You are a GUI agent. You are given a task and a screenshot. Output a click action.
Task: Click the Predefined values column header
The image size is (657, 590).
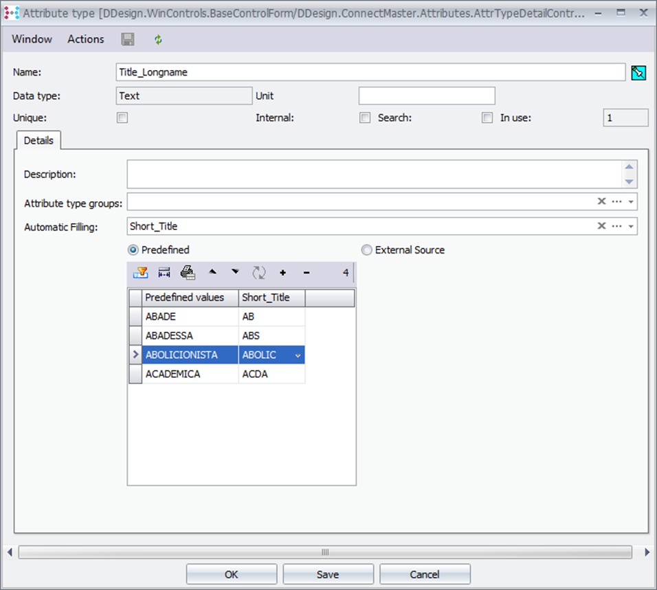click(190, 297)
